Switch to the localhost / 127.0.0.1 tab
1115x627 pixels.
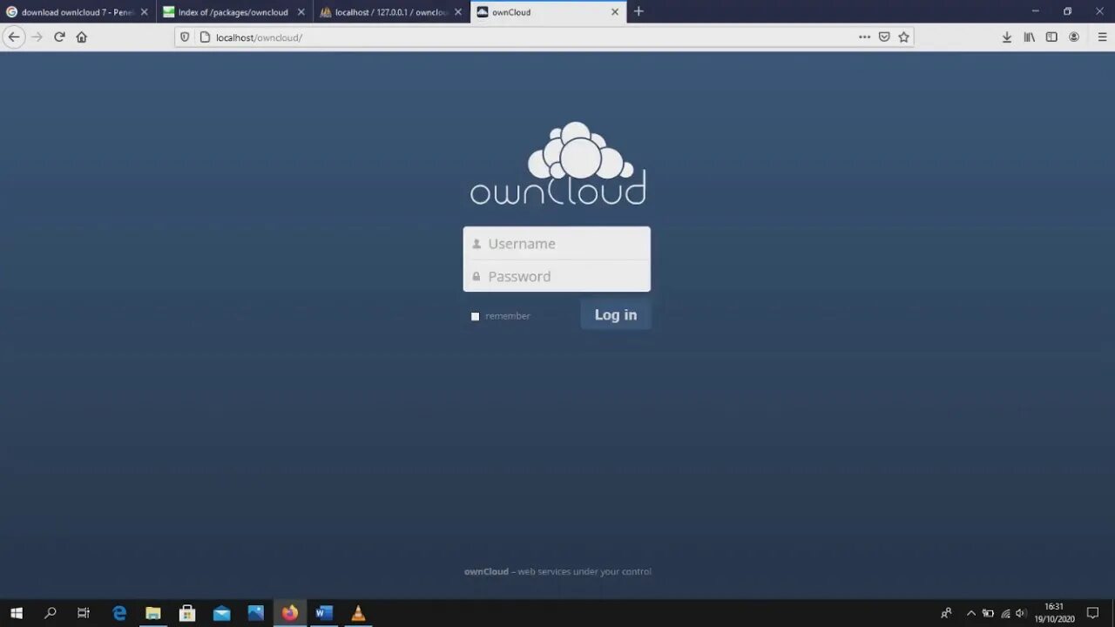(x=390, y=12)
